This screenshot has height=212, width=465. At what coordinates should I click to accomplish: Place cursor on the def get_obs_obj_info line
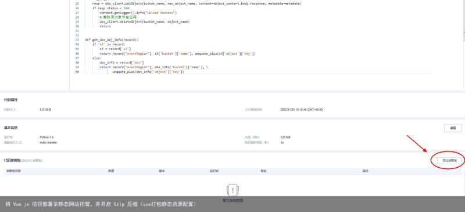(112, 40)
